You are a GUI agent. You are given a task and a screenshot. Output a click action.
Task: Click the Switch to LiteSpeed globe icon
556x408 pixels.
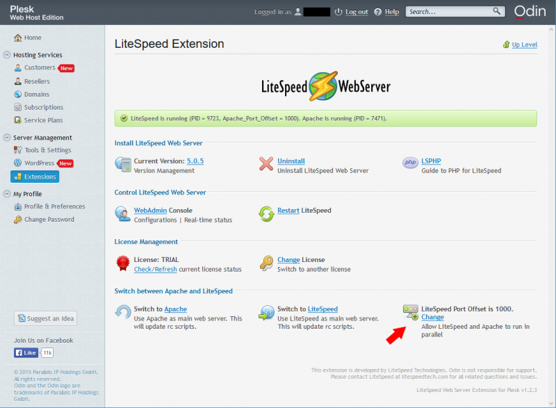click(x=267, y=313)
